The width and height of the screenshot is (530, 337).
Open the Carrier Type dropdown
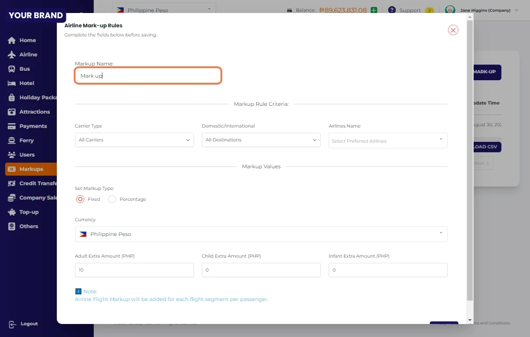pyautogui.click(x=134, y=140)
